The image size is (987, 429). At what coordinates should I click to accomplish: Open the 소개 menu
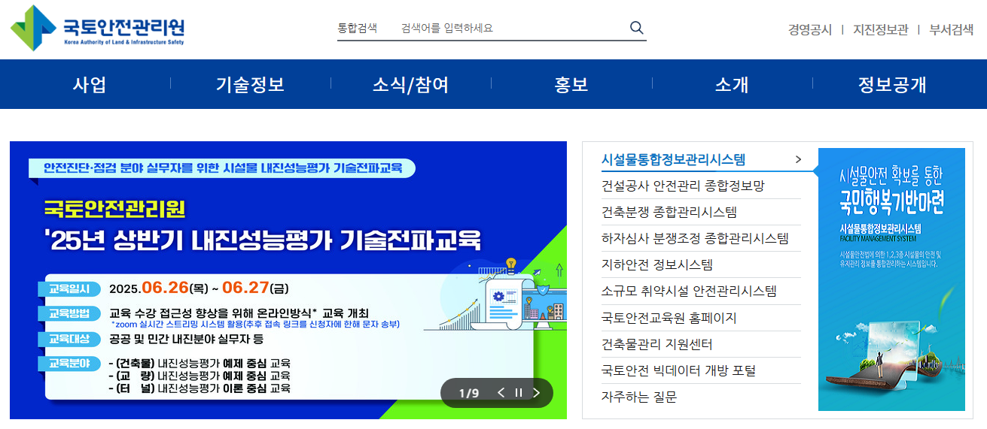coord(732,84)
